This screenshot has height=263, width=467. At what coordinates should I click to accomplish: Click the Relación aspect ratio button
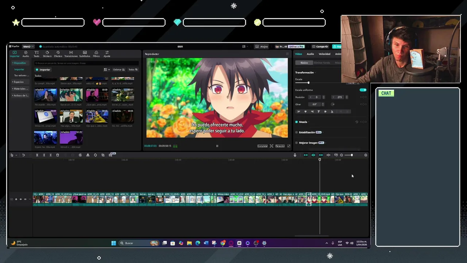click(x=280, y=146)
